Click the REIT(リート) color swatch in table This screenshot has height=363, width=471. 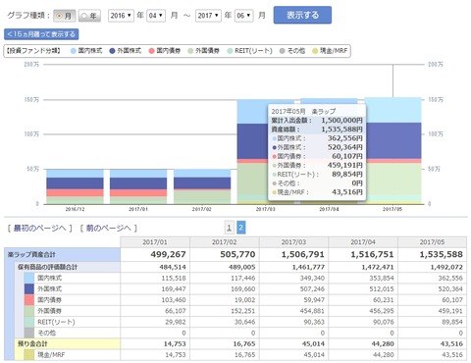(x=28, y=322)
